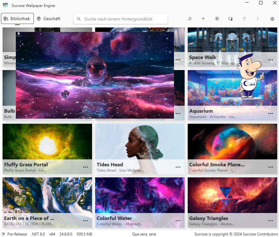
Task: Open the Space Walk card options menu
Action: pyautogui.click(x=270, y=60)
